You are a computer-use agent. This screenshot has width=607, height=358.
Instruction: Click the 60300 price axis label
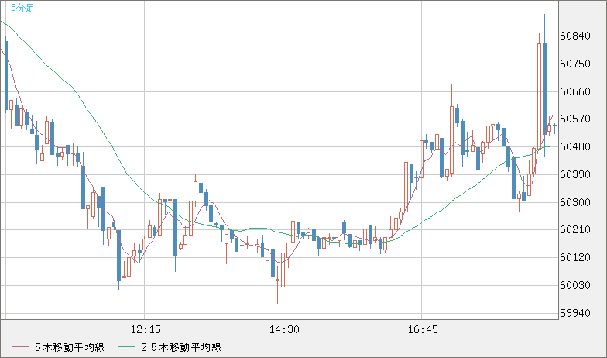coord(575,202)
